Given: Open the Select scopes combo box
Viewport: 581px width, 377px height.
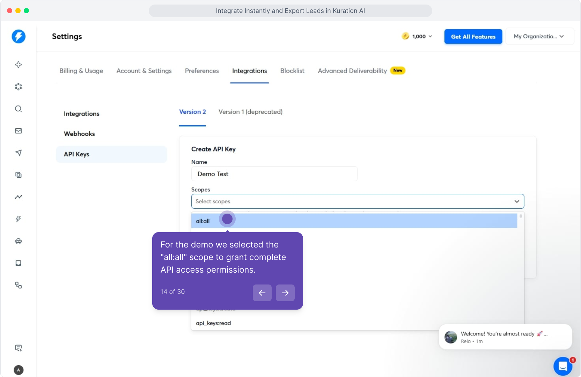Looking at the screenshot, I should pyautogui.click(x=358, y=201).
